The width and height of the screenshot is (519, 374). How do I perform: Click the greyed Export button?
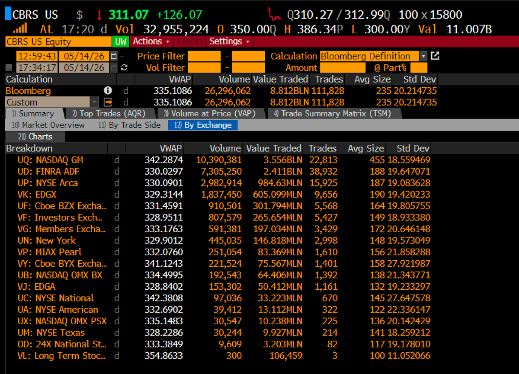189,42
